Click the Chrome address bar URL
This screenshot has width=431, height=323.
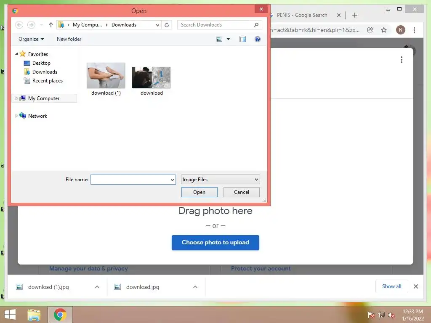(x=315, y=30)
